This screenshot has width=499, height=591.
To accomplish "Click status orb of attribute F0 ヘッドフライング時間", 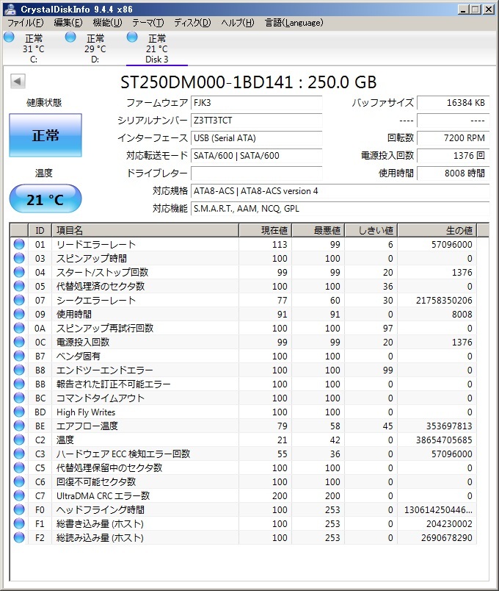I will pos(19,509).
